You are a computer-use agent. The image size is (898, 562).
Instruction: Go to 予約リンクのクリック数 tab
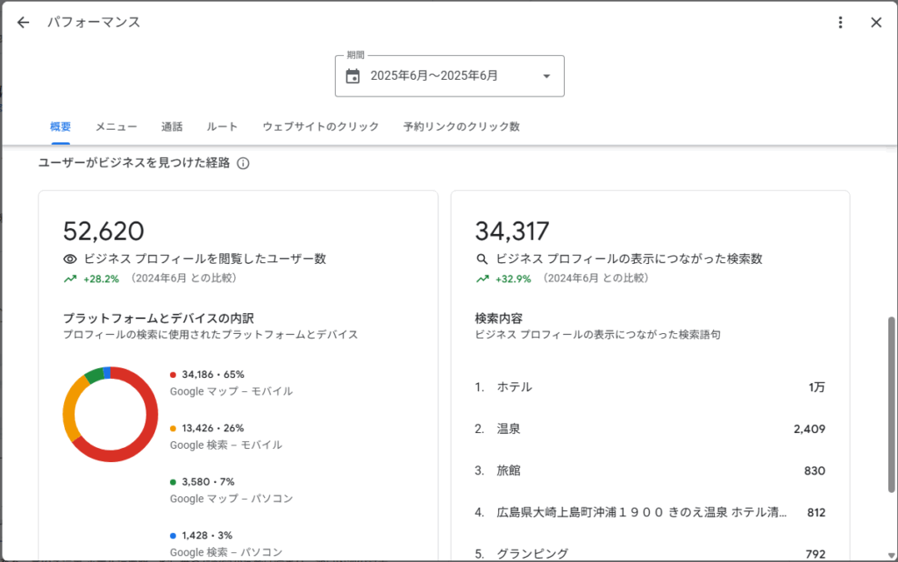(461, 127)
